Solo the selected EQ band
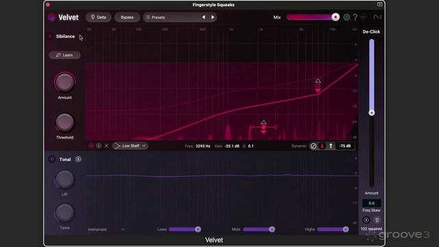This screenshot has height=247, width=439. [99, 145]
